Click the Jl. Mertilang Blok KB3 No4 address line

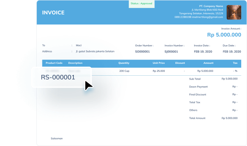(x=207, y=10)
